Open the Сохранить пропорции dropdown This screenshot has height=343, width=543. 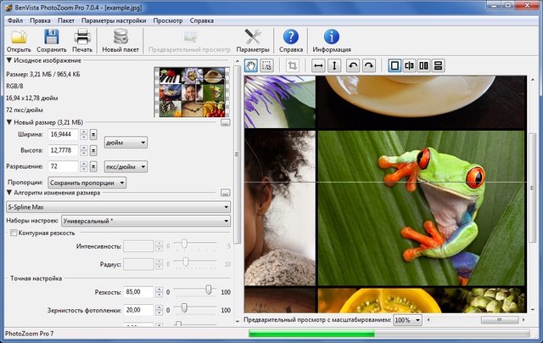point(87,182)
